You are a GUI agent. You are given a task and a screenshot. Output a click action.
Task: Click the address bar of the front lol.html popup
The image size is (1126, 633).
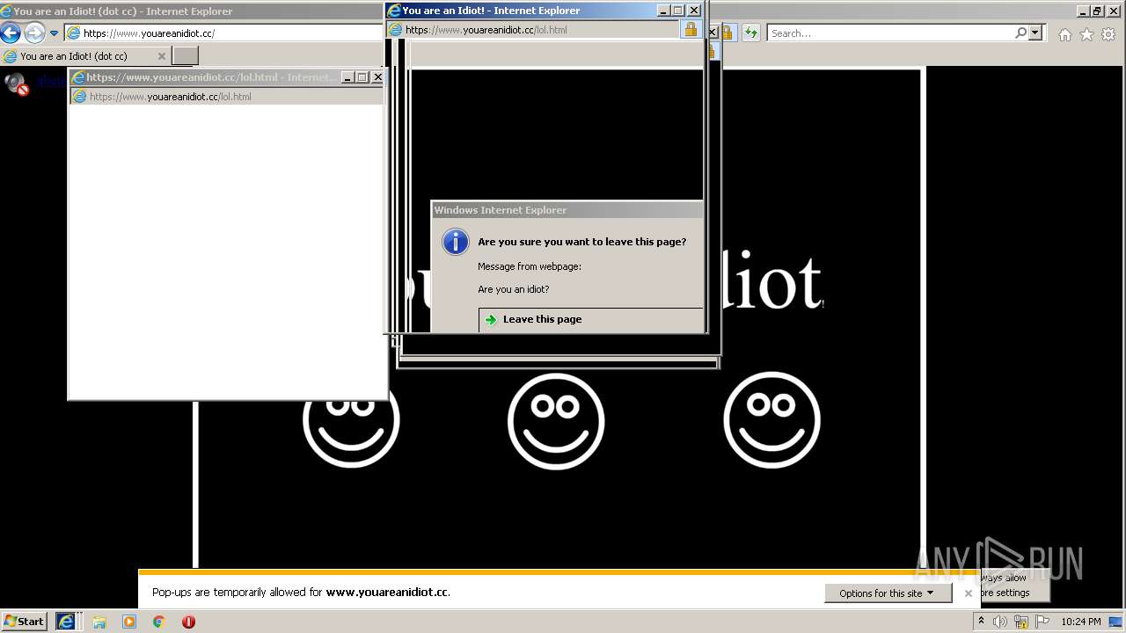(x=533, y=29)
